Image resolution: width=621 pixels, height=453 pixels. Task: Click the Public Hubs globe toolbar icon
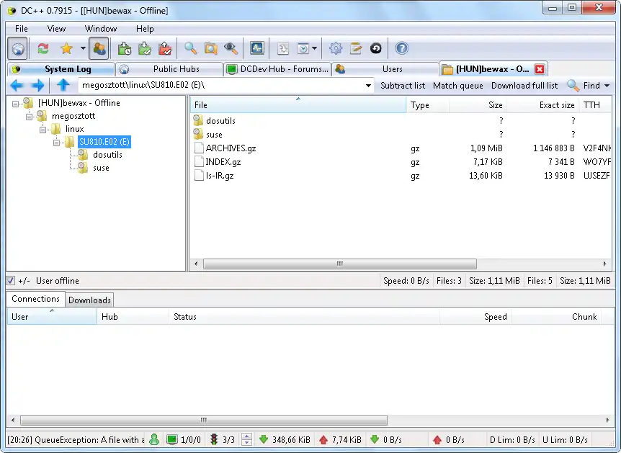[x=17, y=48]
